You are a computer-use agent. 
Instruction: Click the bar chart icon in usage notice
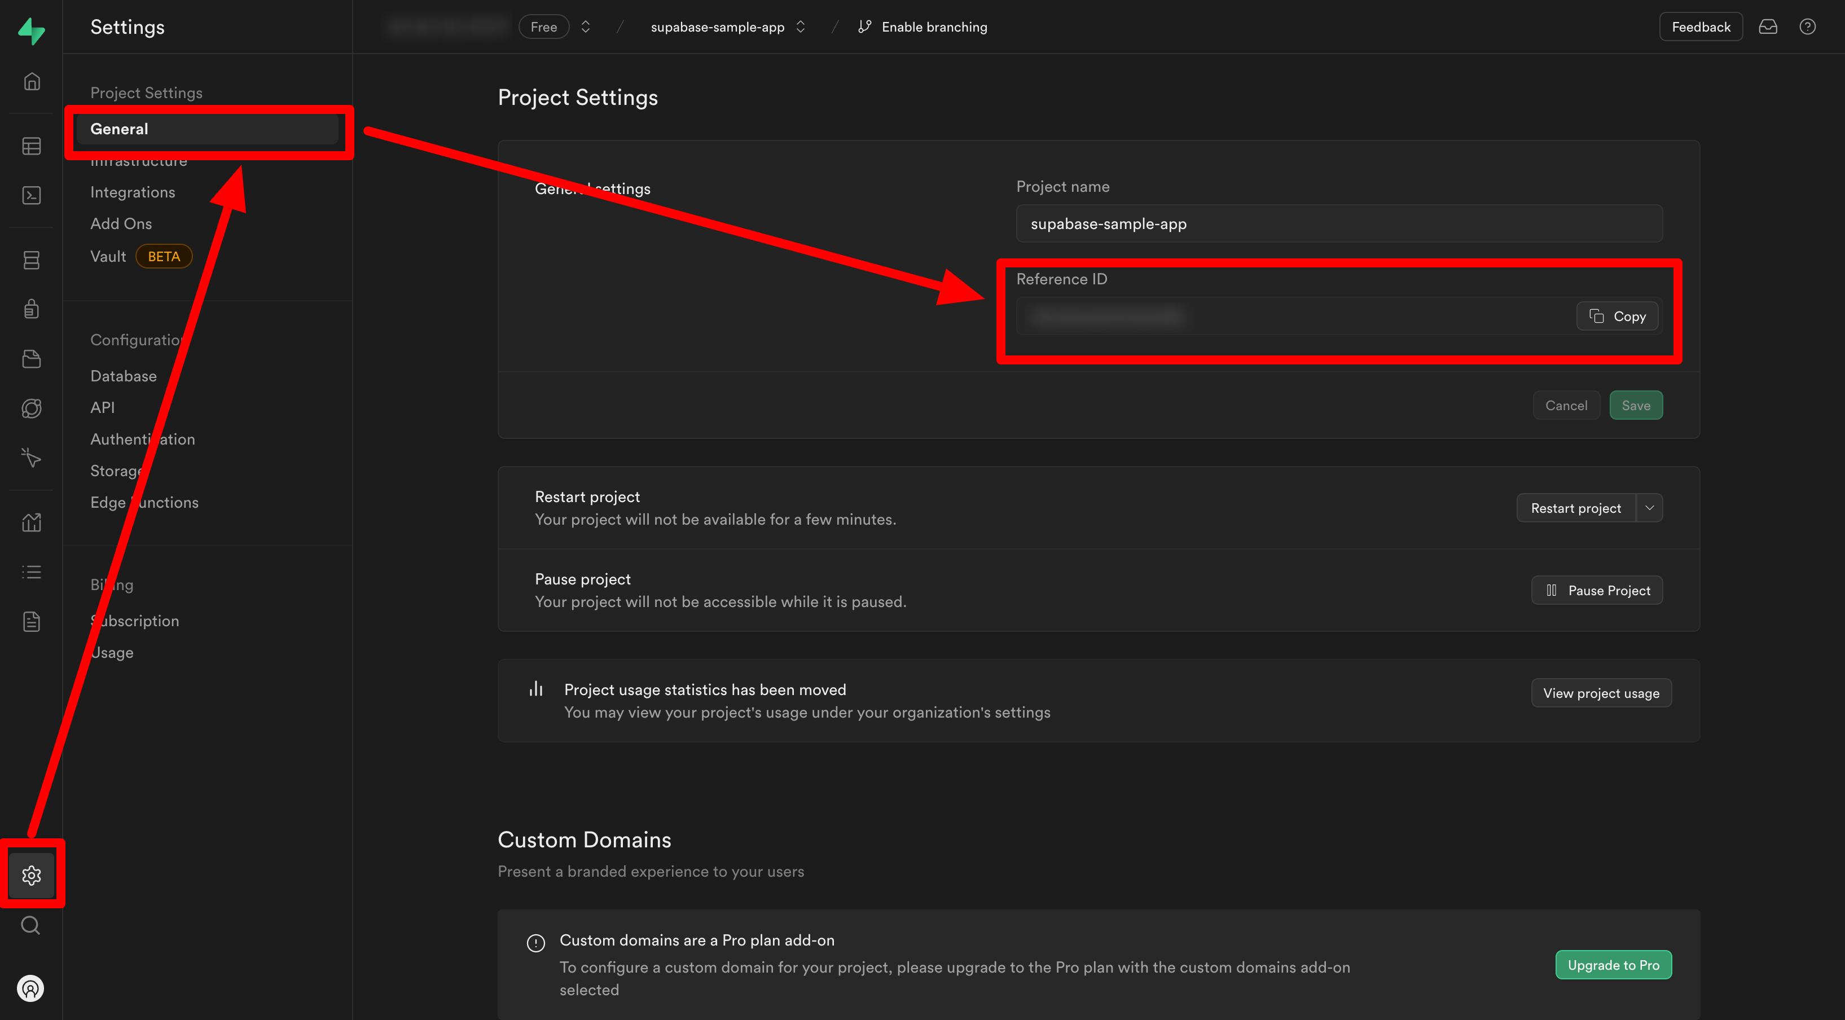click(x=536, y=689)
